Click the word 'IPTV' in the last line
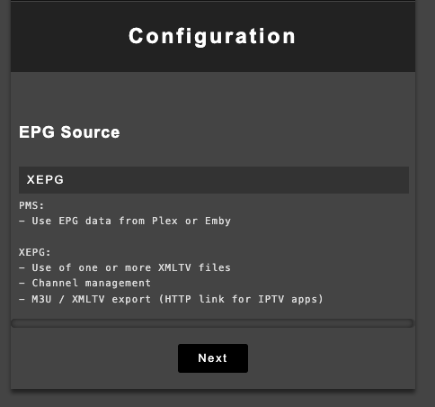Screen dimensions: 435x407 [x=271, y=299]
